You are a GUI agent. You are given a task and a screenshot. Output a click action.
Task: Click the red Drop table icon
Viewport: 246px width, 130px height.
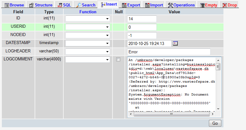pos(225,5)
